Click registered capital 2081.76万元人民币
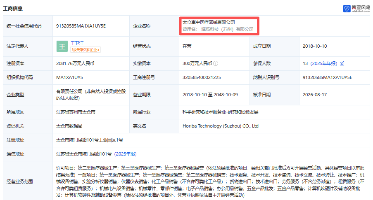This screenshot has height=200, width=373. tap(75, 63)
